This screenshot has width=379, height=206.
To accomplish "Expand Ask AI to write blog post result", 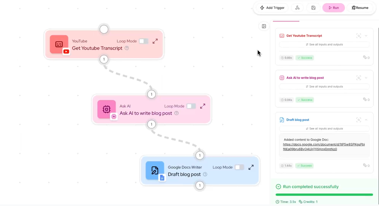I will [366, 78].
